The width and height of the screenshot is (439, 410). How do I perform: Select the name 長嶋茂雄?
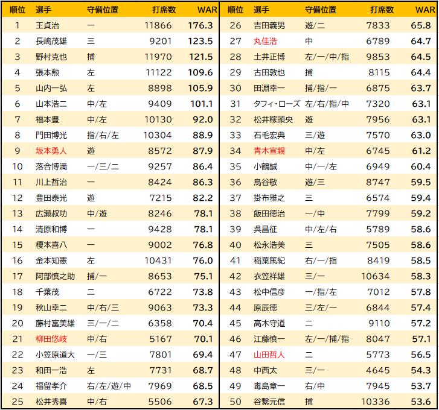[x=51, y=41]
